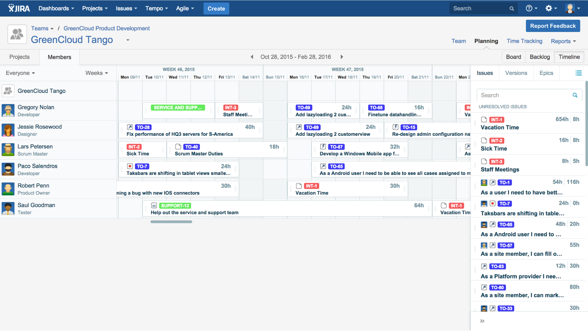Switch view to Backlog

pos(539,57)
